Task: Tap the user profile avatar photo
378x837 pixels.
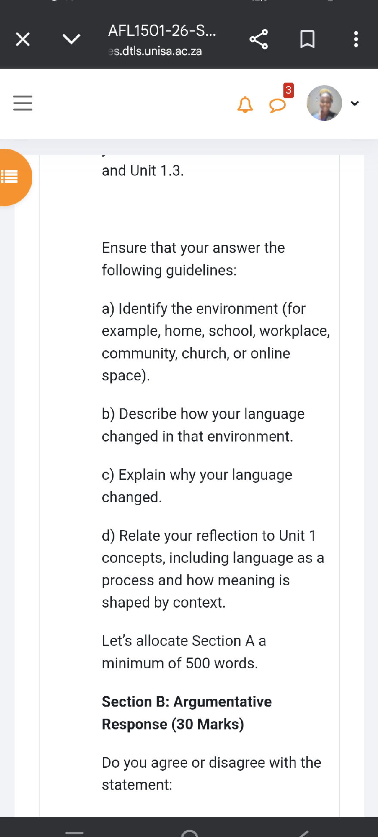Action: point(324,103)
